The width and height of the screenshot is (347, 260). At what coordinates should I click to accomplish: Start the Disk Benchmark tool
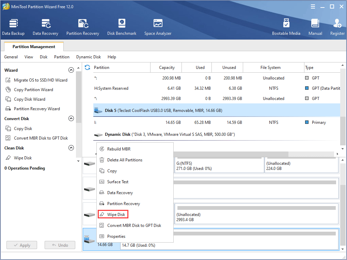pyautogui.click(x=122, y=27)
